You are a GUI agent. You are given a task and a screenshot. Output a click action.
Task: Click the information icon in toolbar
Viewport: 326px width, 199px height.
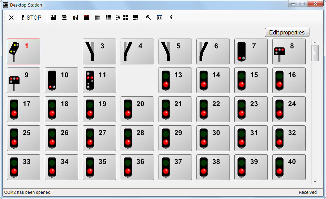point(171,18)
